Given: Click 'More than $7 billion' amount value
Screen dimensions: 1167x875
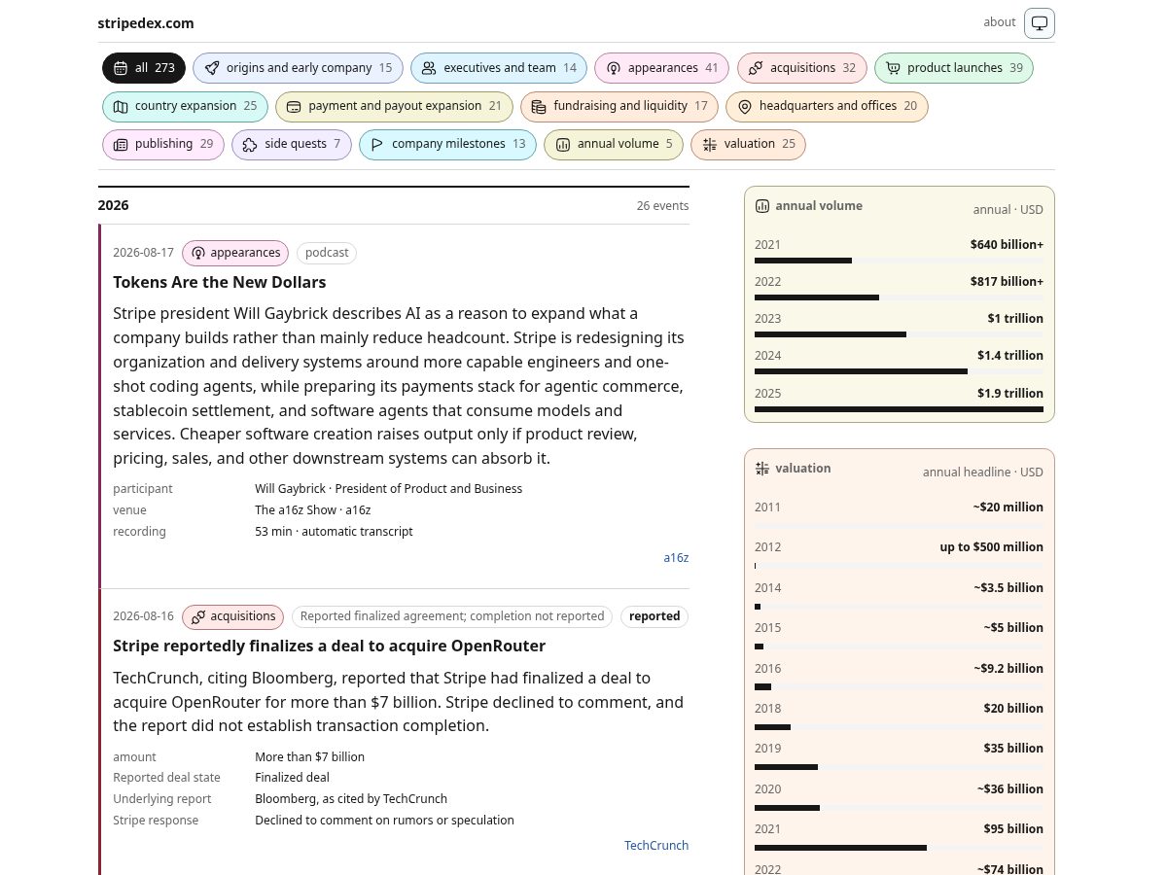Looking at the screenshot, I should click(x=310, y=756).
